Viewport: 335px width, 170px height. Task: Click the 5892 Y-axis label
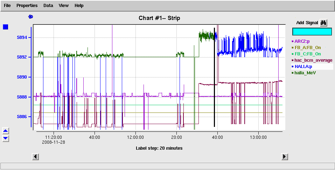pos(22,57)
